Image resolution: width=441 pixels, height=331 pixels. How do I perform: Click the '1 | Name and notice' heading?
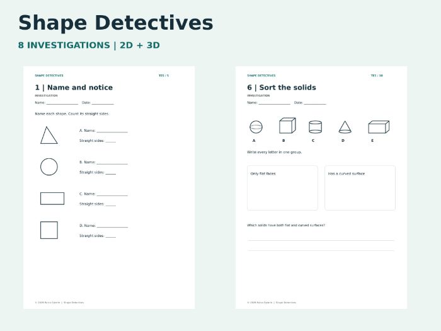tap(74, 88)
